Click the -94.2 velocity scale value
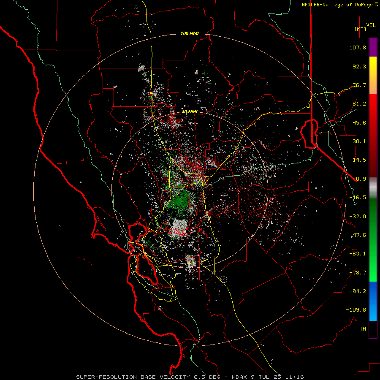The height and width of the screenshot is (380, 380). coord(358,291)
